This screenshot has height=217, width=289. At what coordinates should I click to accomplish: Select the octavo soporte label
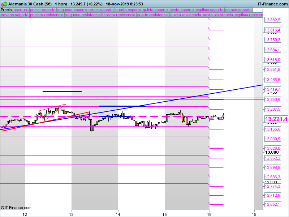(x=238, y=10)
